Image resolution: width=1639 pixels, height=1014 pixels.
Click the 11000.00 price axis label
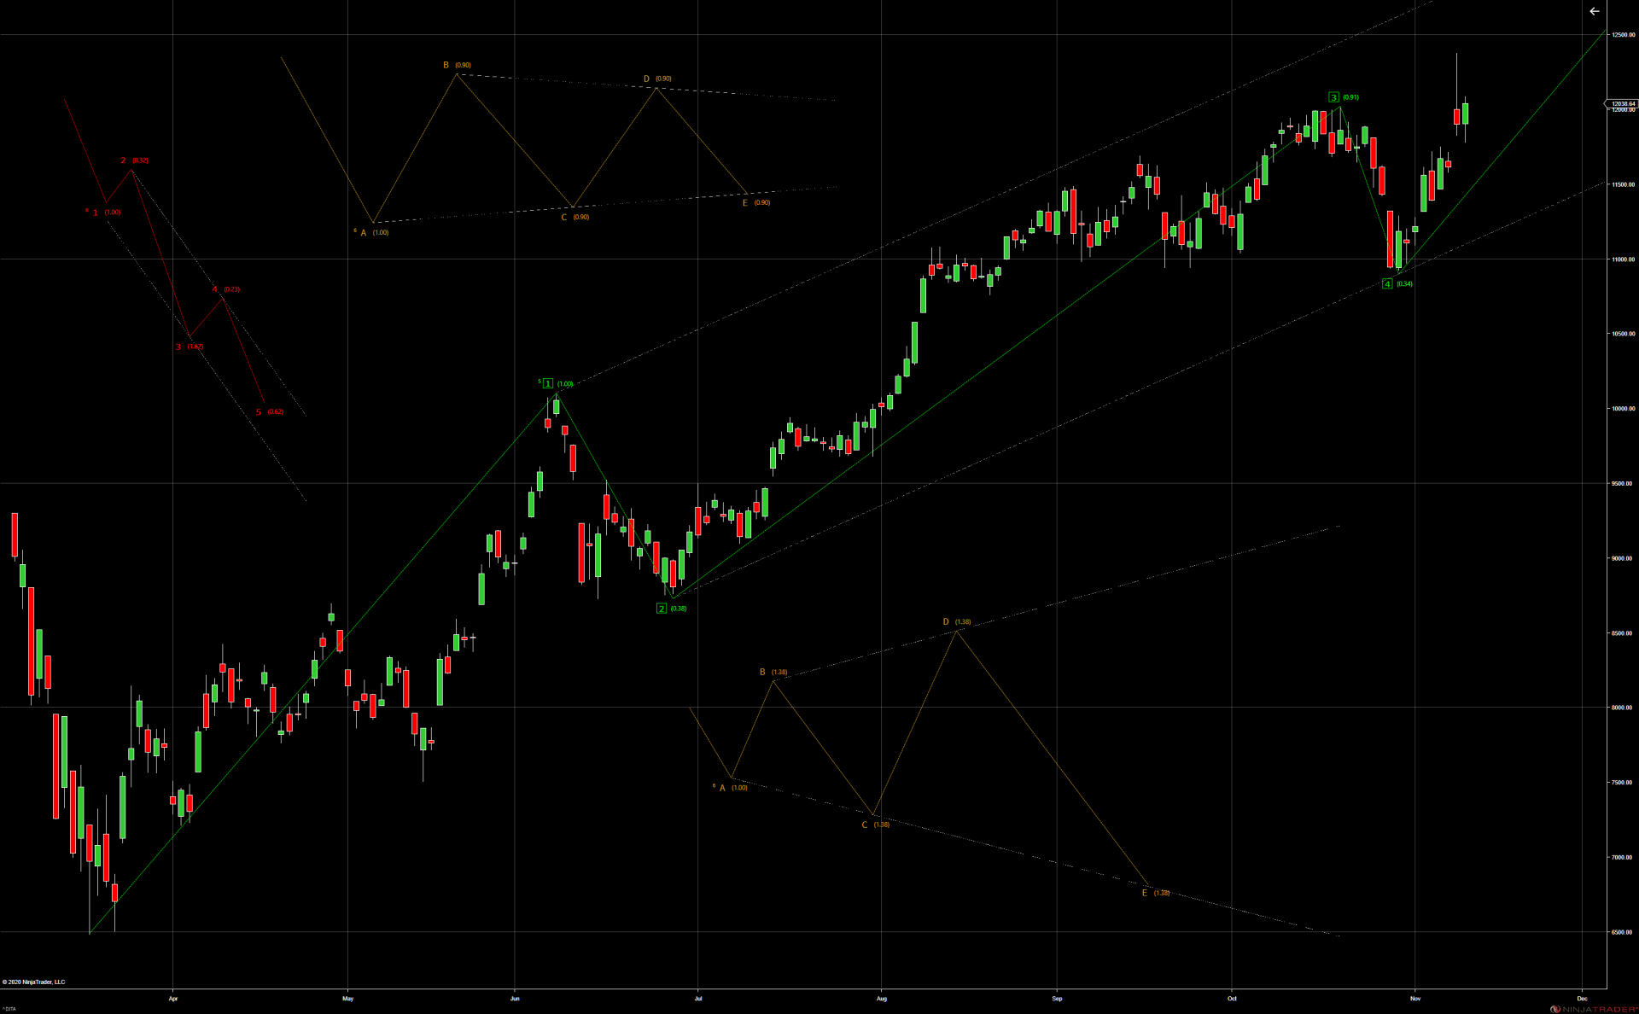pos(1623,259)
